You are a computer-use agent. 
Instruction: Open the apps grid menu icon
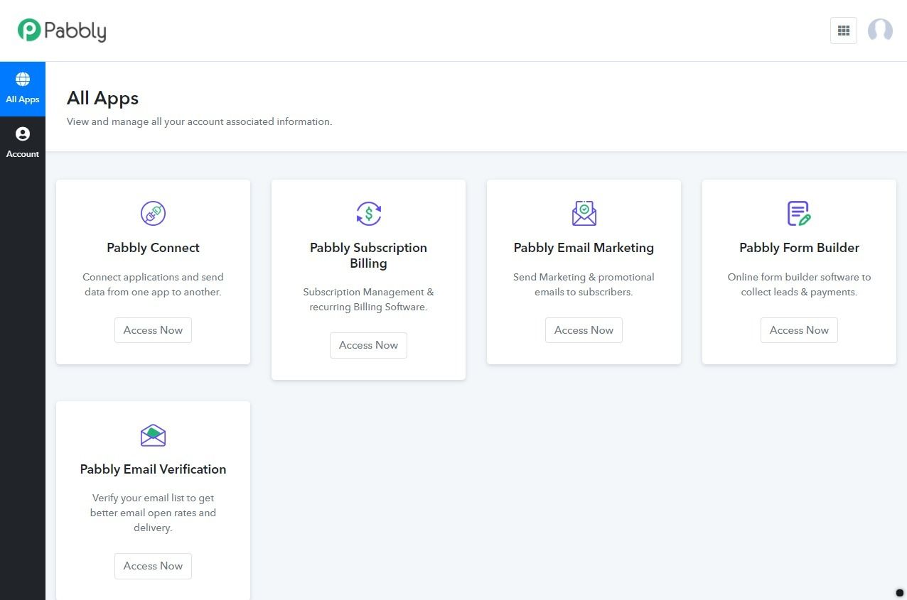coord(844,31)
